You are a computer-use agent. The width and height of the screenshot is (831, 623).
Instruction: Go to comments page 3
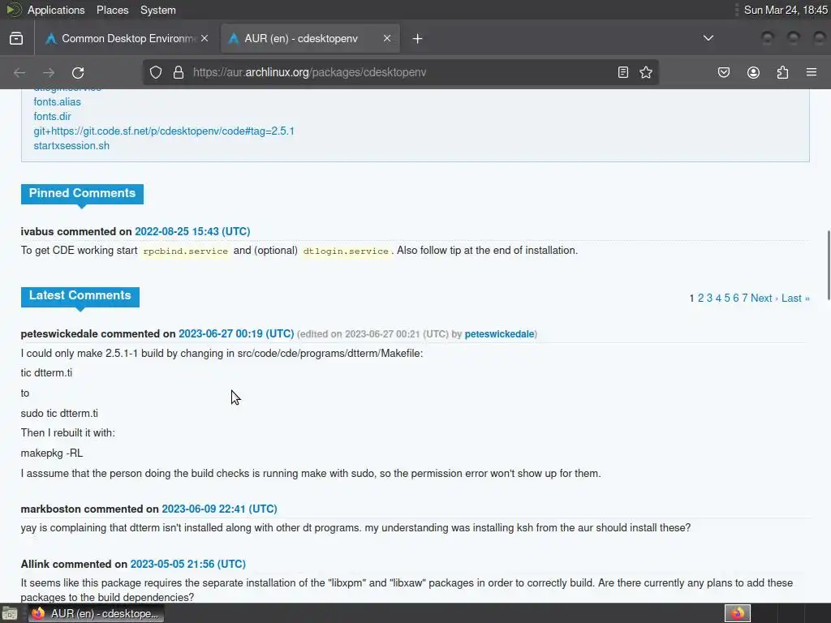click(x=709, y=299)
